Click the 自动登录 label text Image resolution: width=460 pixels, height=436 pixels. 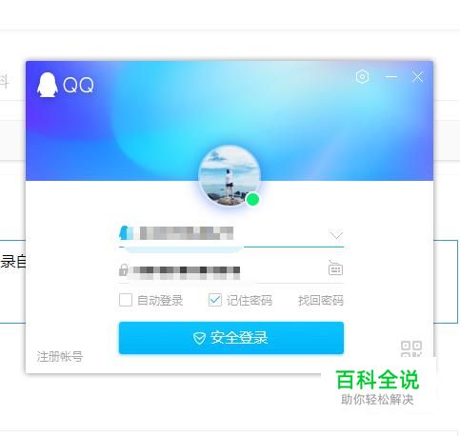(x=160, y=300)
